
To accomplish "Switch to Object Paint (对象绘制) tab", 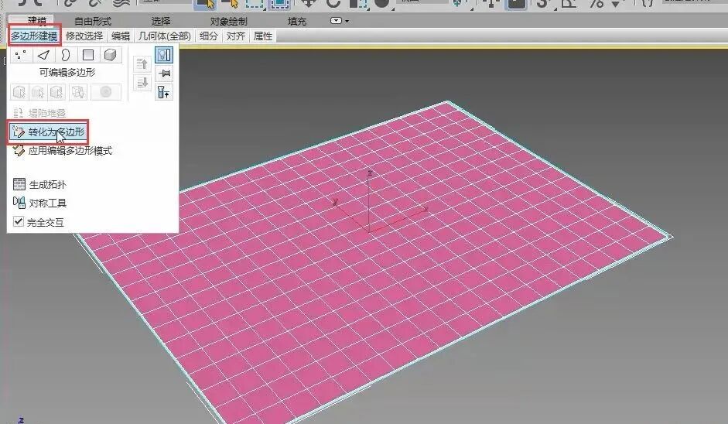I will [228, 21].
